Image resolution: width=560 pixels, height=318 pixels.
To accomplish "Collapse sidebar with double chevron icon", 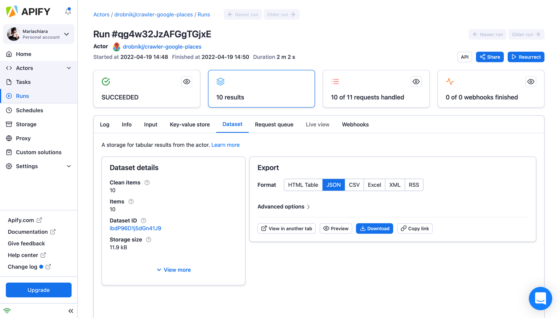I will pos(71,311).
